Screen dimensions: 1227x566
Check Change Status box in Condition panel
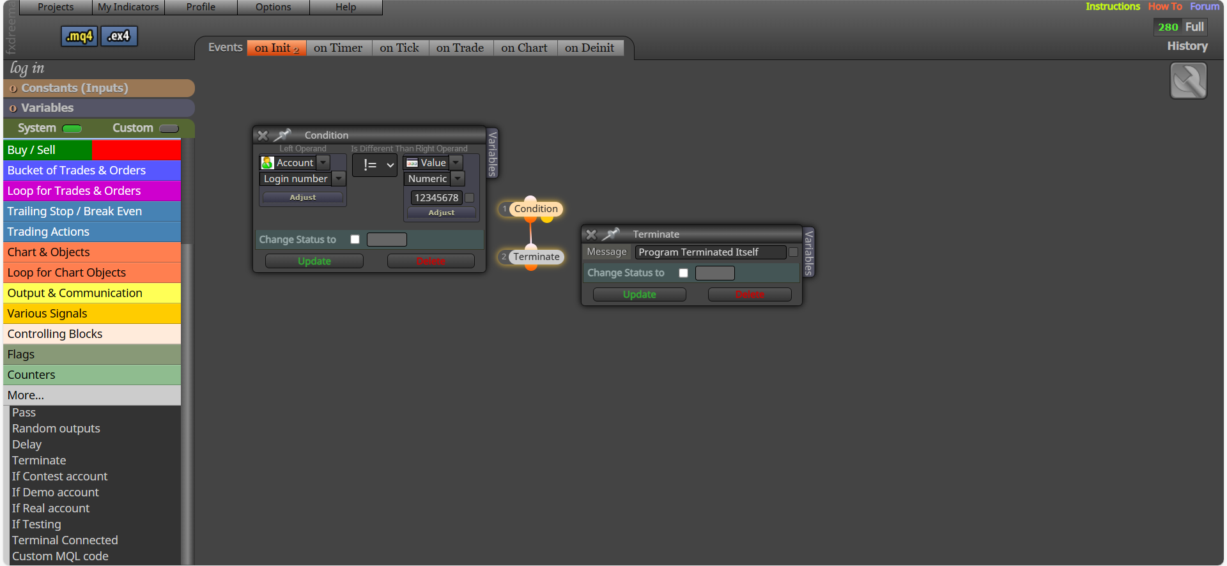coord(355,240)
